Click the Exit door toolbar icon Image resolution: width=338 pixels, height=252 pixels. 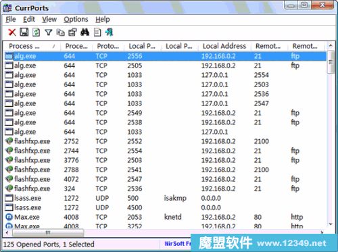click(x=110, y=32)
